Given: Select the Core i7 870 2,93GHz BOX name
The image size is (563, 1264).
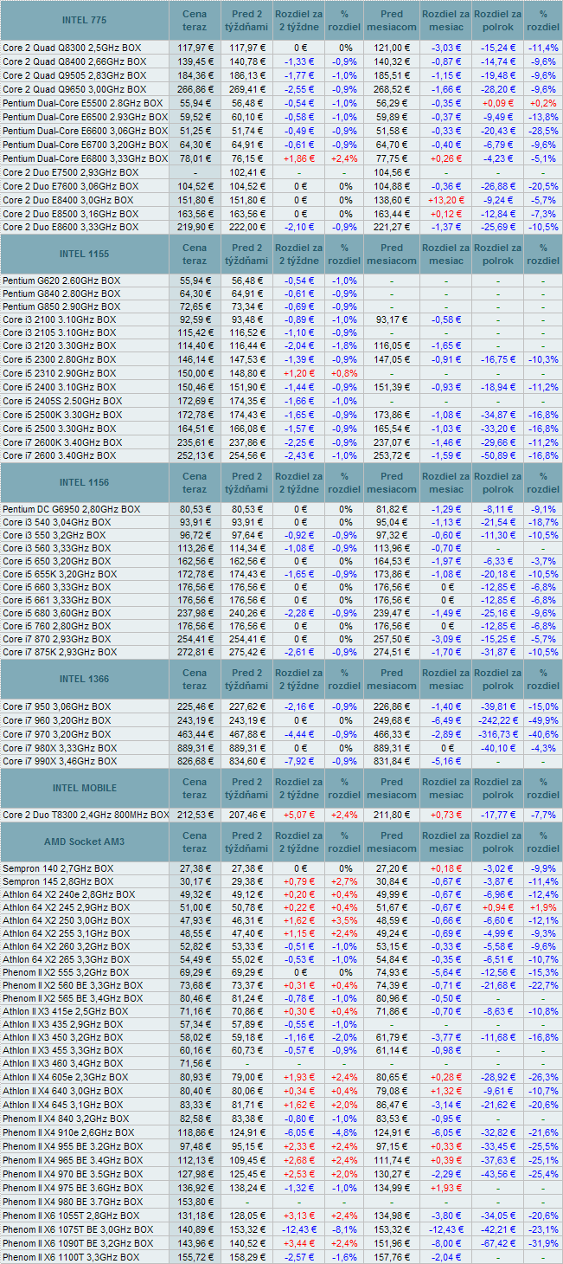Looking at the screenshot, I should [x=59, y=640].
